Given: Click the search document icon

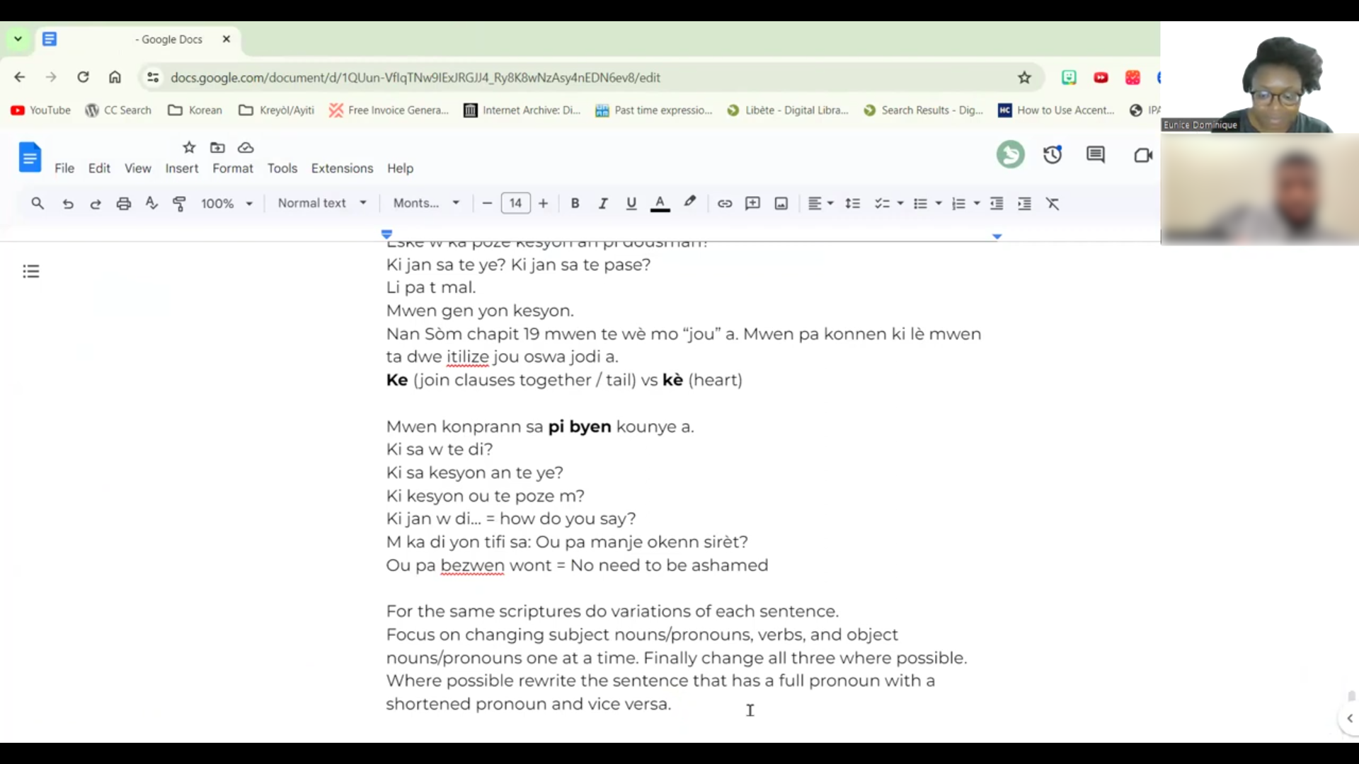Looking at the screenshot, I should (x=38, y=203).
